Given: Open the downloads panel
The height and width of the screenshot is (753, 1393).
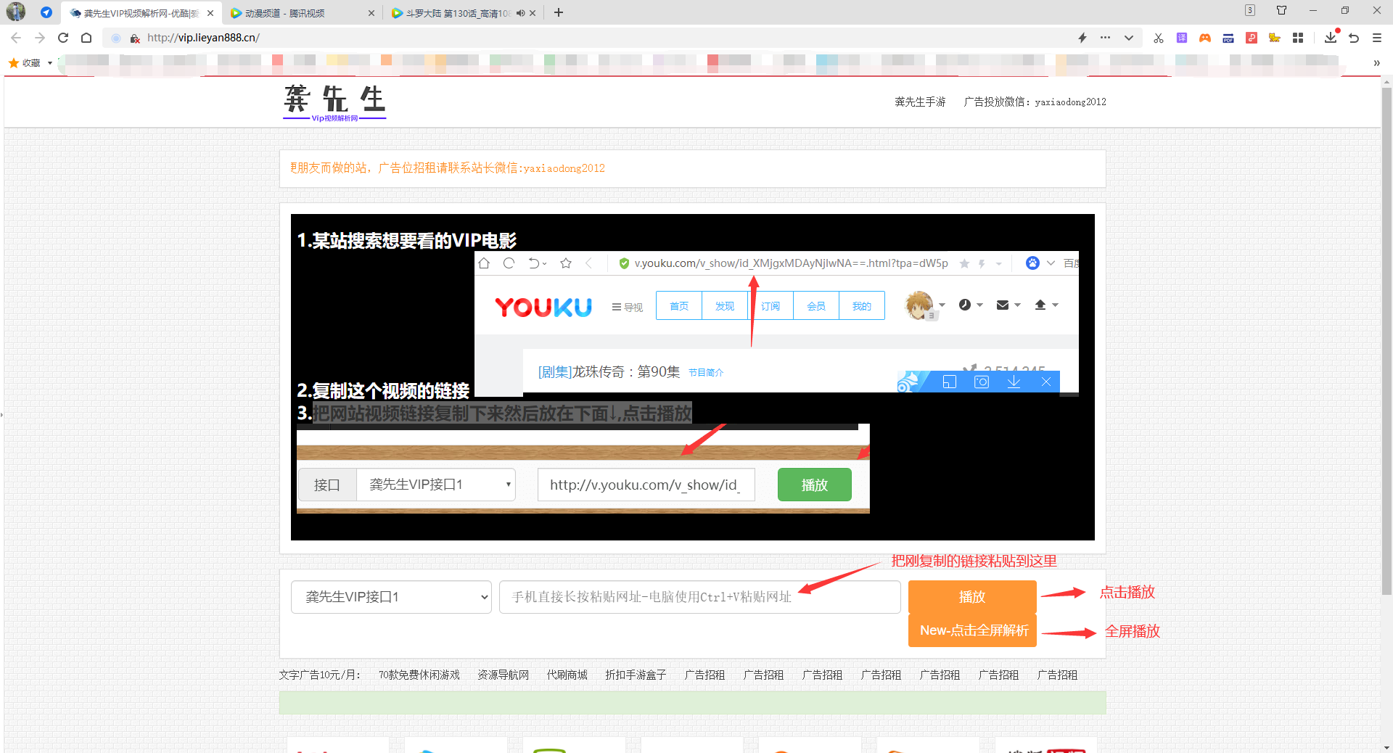Looking at the screenshot, I should (1331, 37).
